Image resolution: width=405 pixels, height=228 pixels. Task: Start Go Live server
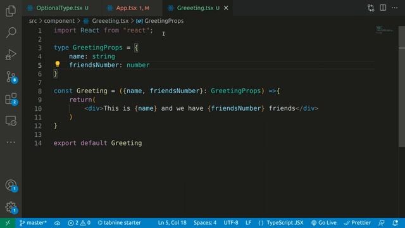tap(324, 222)
